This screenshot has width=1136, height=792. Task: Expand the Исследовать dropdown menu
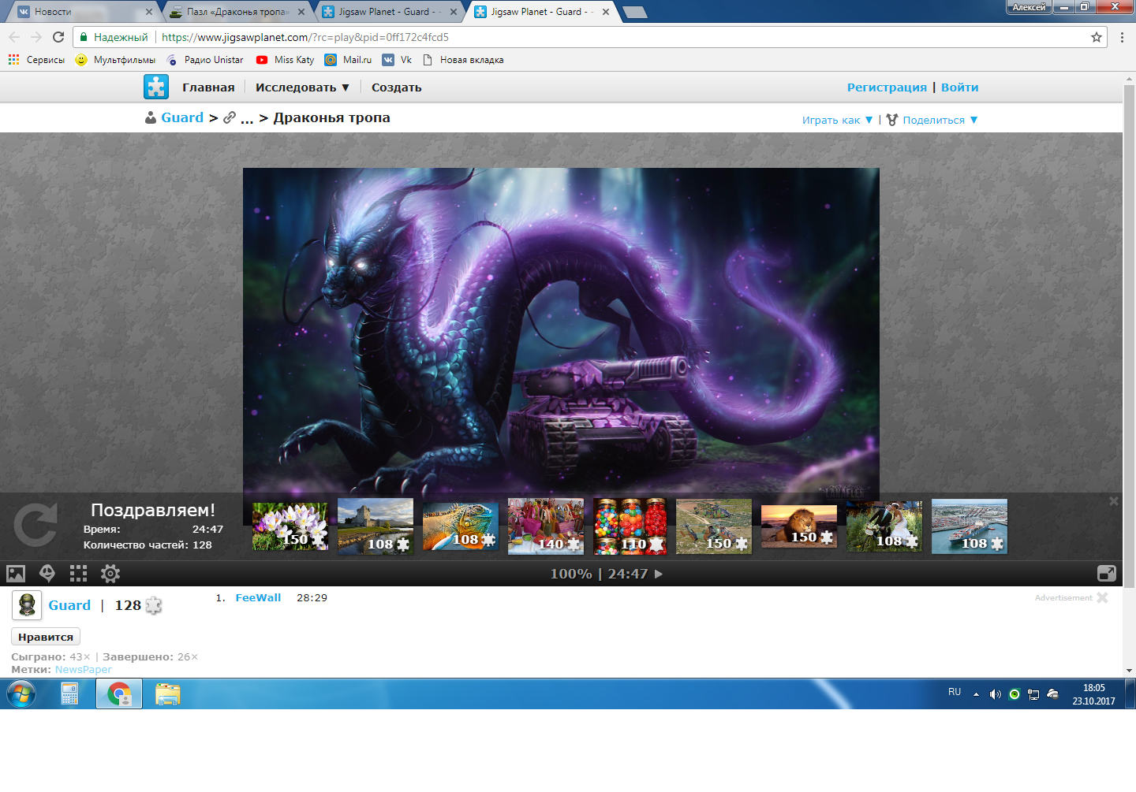pos(302,87)
